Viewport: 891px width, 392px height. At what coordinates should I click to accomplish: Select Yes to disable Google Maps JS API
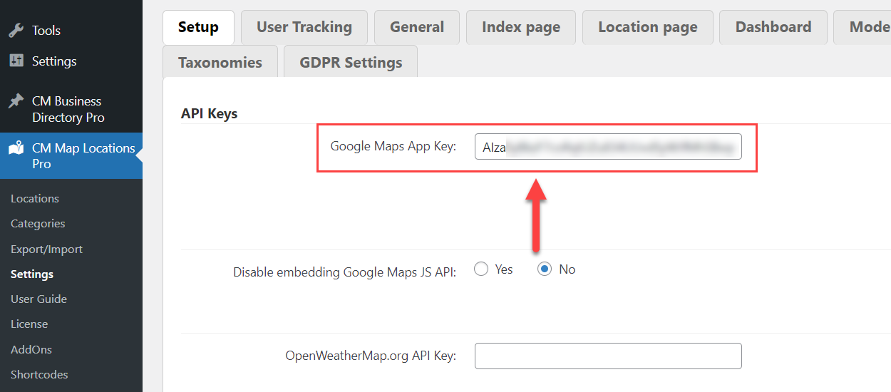pos(481,269)
